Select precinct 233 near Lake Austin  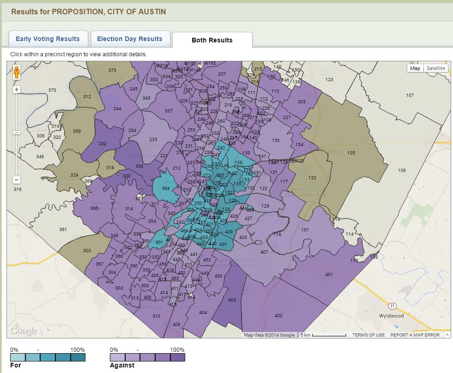click(153, 140)
